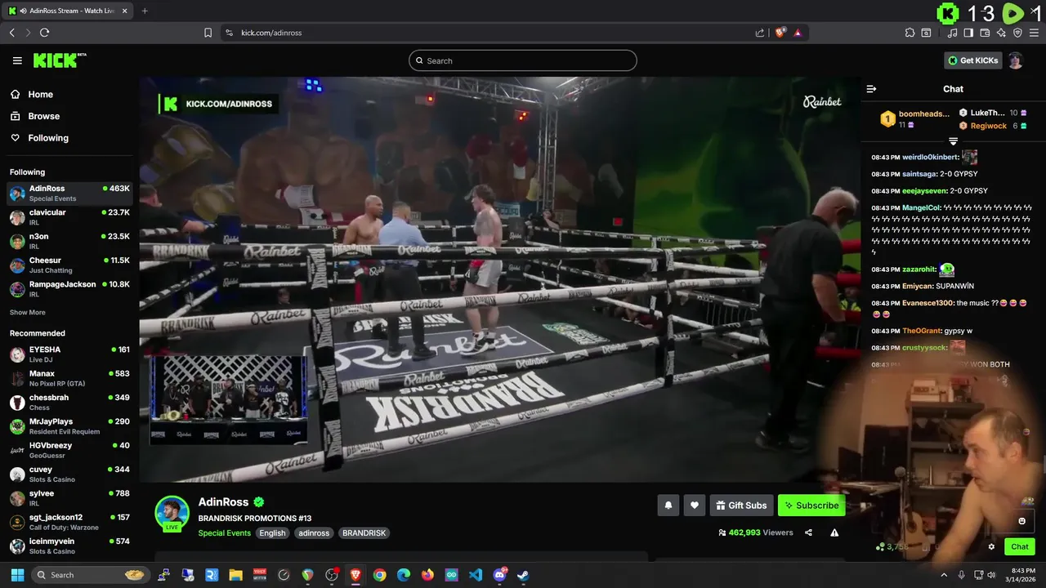Image resolution: width=1046 pixels, height=588 pixels.
Task: Click the green Chat send button
Action: pyautogui.click(x=1020, y=547)
